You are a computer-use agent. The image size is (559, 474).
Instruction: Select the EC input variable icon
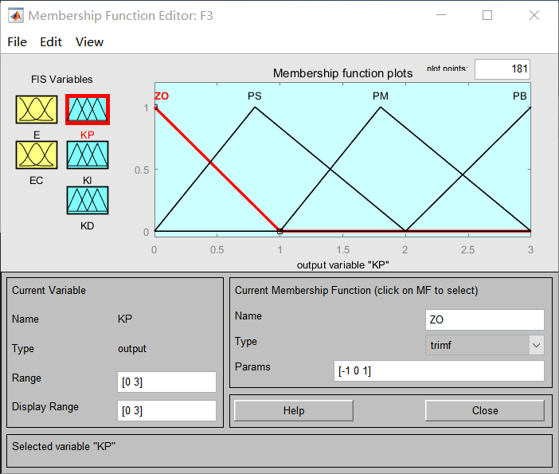(x=37, y=155)
